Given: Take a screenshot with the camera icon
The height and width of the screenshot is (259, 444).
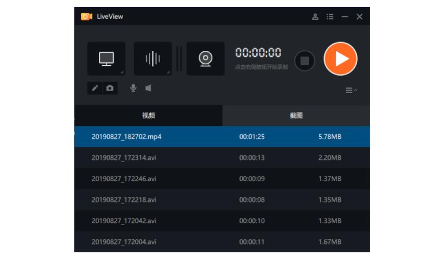Looking at the screenshot, I should (x=110, y=88).
